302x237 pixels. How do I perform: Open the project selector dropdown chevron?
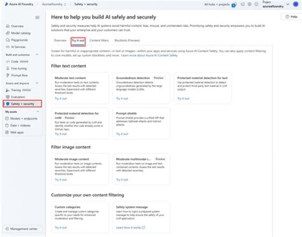click(x=288, y=4)
